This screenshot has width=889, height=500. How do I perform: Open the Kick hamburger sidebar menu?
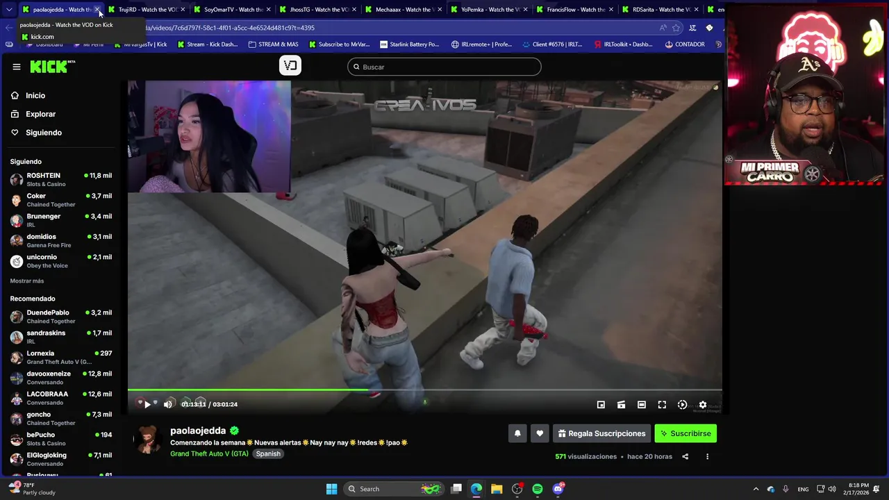click(x=17, y=67)
